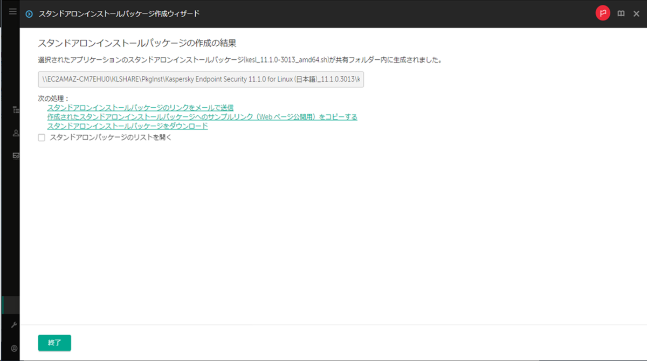
Task: Close the wizard with the X icon
Action: click(x=636, y=14)
